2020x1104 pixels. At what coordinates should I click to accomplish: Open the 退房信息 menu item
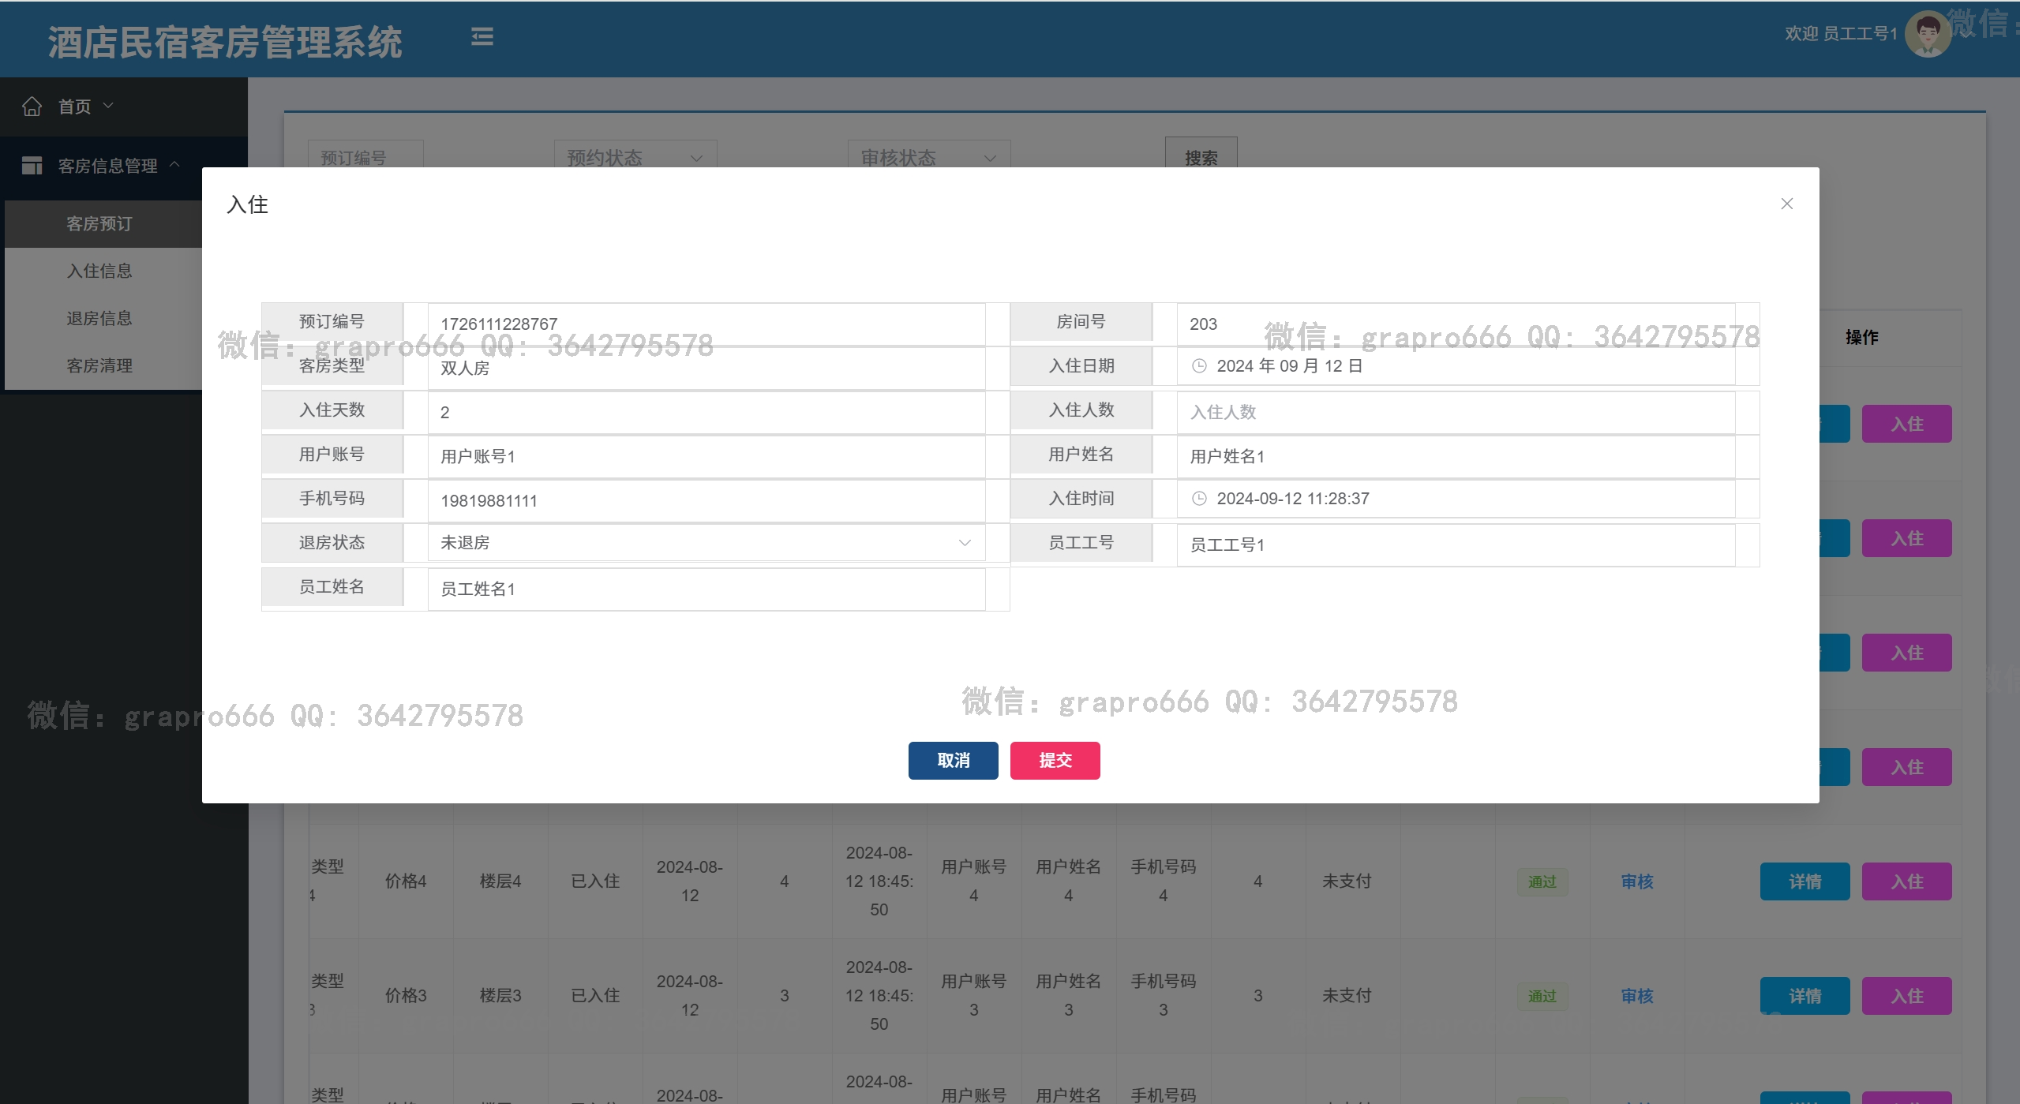click(x=99, y=318)
